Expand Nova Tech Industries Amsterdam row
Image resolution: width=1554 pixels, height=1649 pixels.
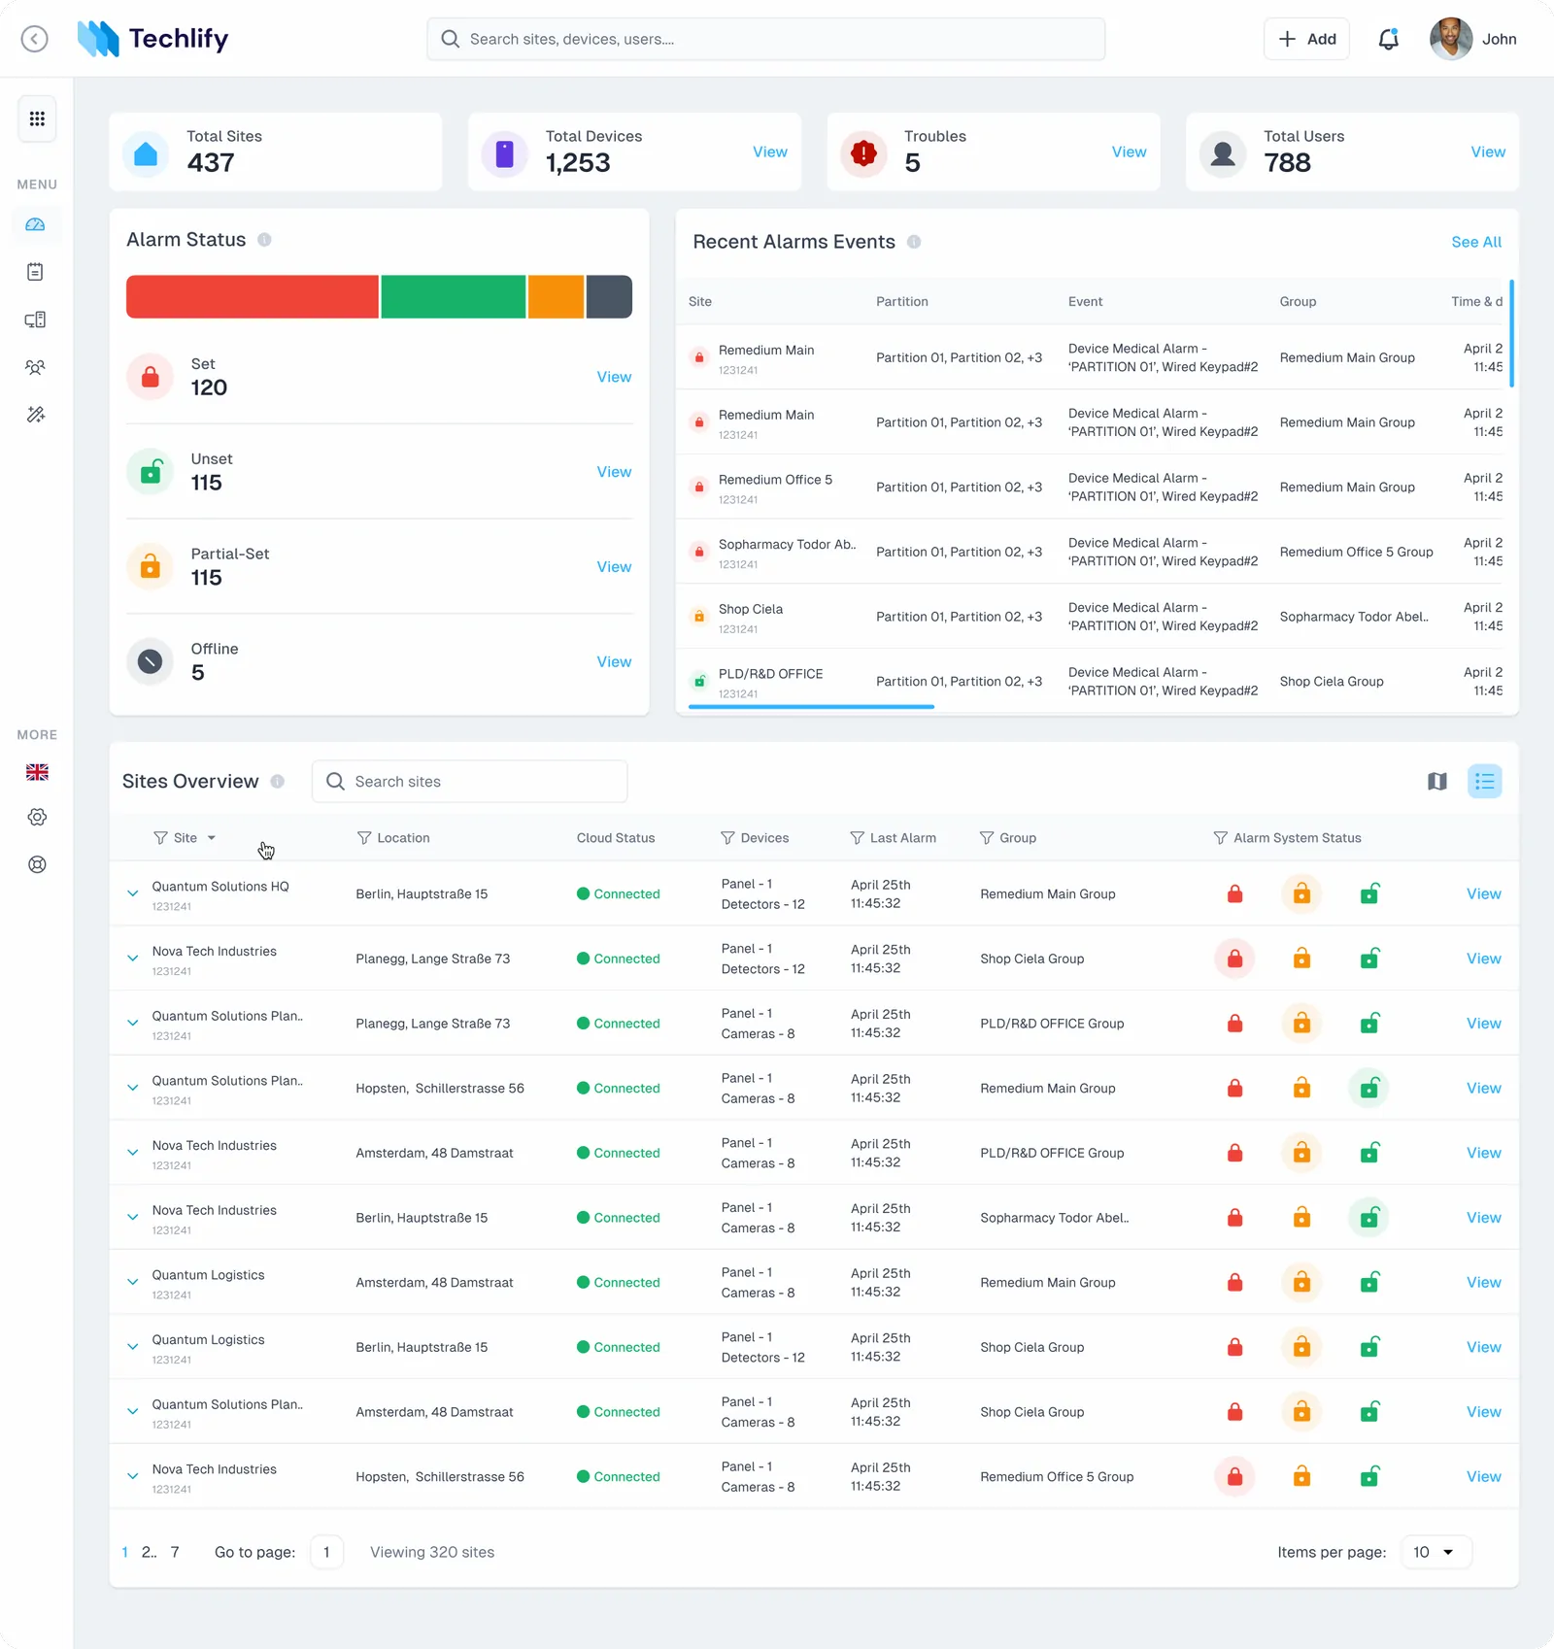(x=133, y=1153)
